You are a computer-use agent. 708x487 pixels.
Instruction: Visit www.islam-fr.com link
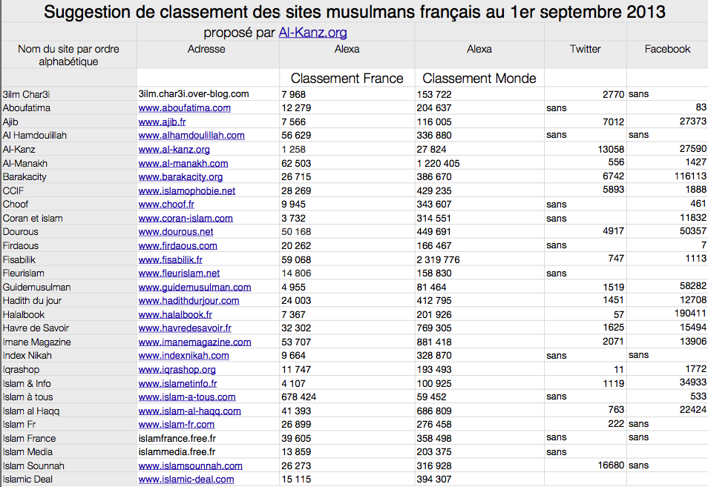pos(176,425)
